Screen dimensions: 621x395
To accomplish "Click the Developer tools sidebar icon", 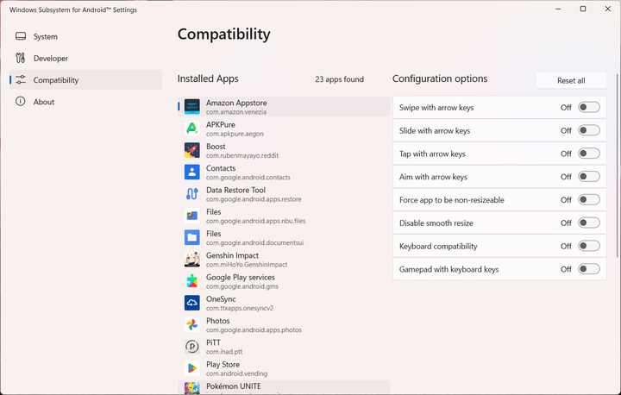I will (21, 59).
